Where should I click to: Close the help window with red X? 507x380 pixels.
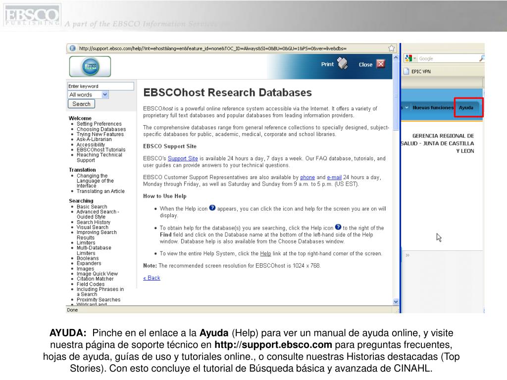click(381, 64)
